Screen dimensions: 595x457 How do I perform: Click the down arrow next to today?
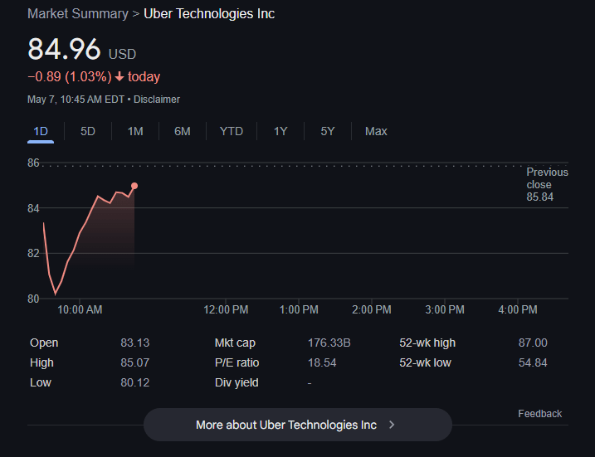tap(119, 77)
